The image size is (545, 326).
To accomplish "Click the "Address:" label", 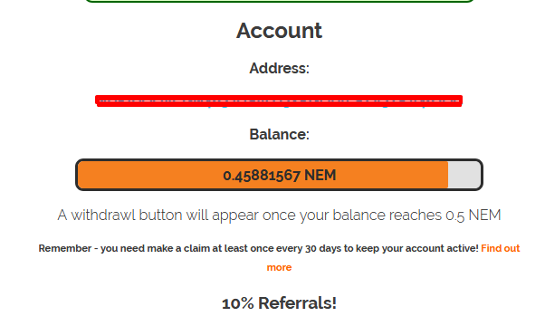I will [x=279, y=68].
